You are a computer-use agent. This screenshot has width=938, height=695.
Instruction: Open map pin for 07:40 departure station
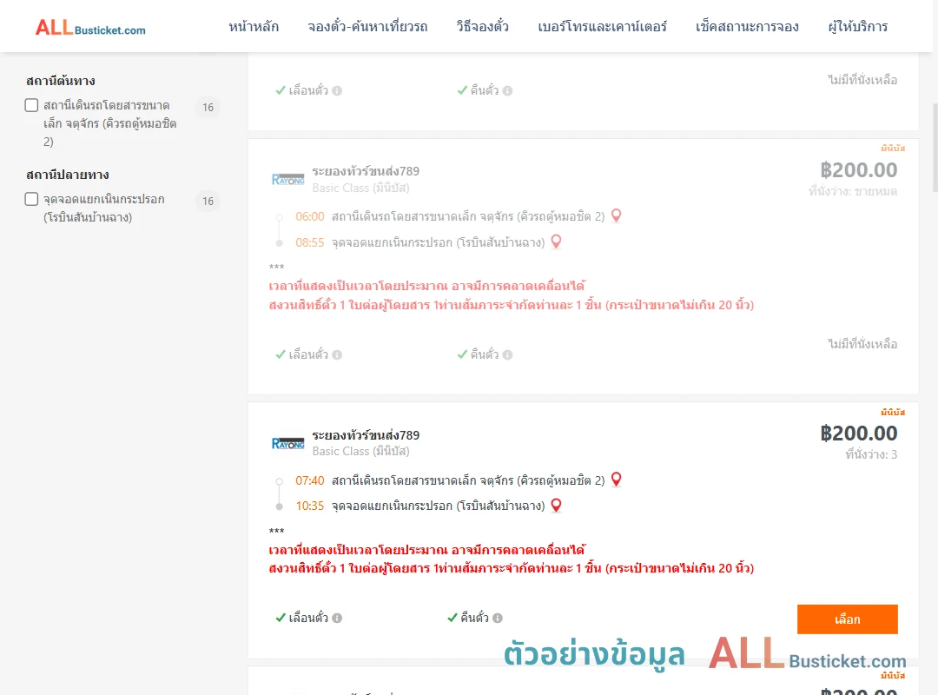tap(616, 480)
